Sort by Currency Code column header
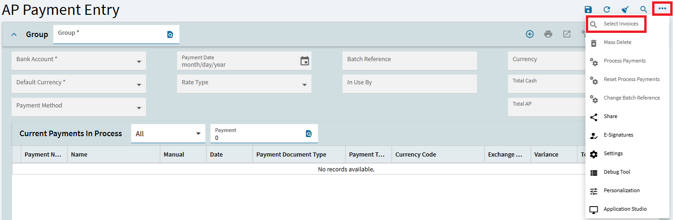Screen dimensions: 673x220 [438, 155]
